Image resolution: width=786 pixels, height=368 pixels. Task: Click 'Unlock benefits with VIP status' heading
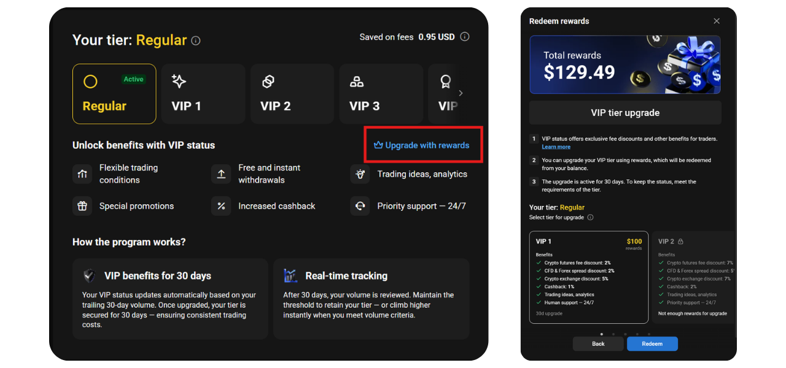[144, 145]
